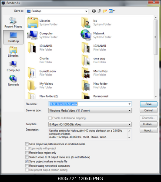The image size is (161, 182).
Task: Open Recent Places in sidebar
Action: point(13,23)
